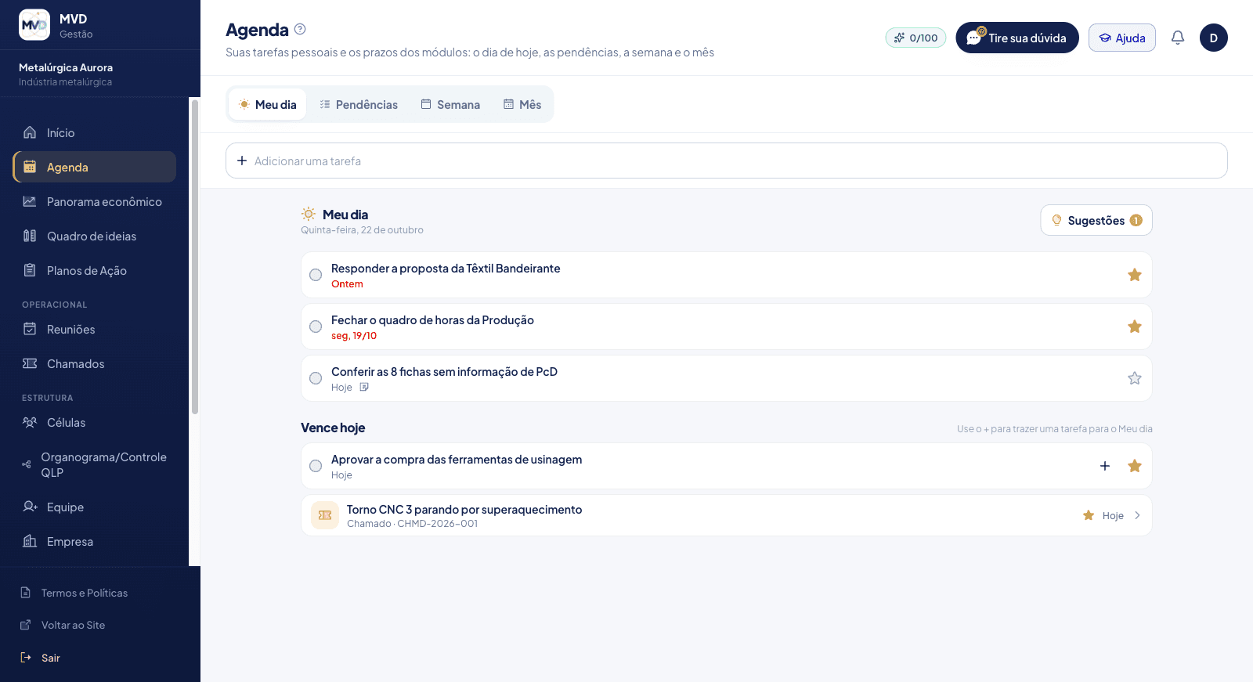Open Planos de Ação
This screenshot has width=1253, height=682.
tap(94, 271)
